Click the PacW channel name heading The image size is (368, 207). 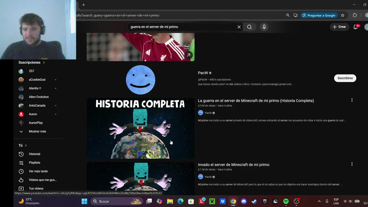(203, 73)
